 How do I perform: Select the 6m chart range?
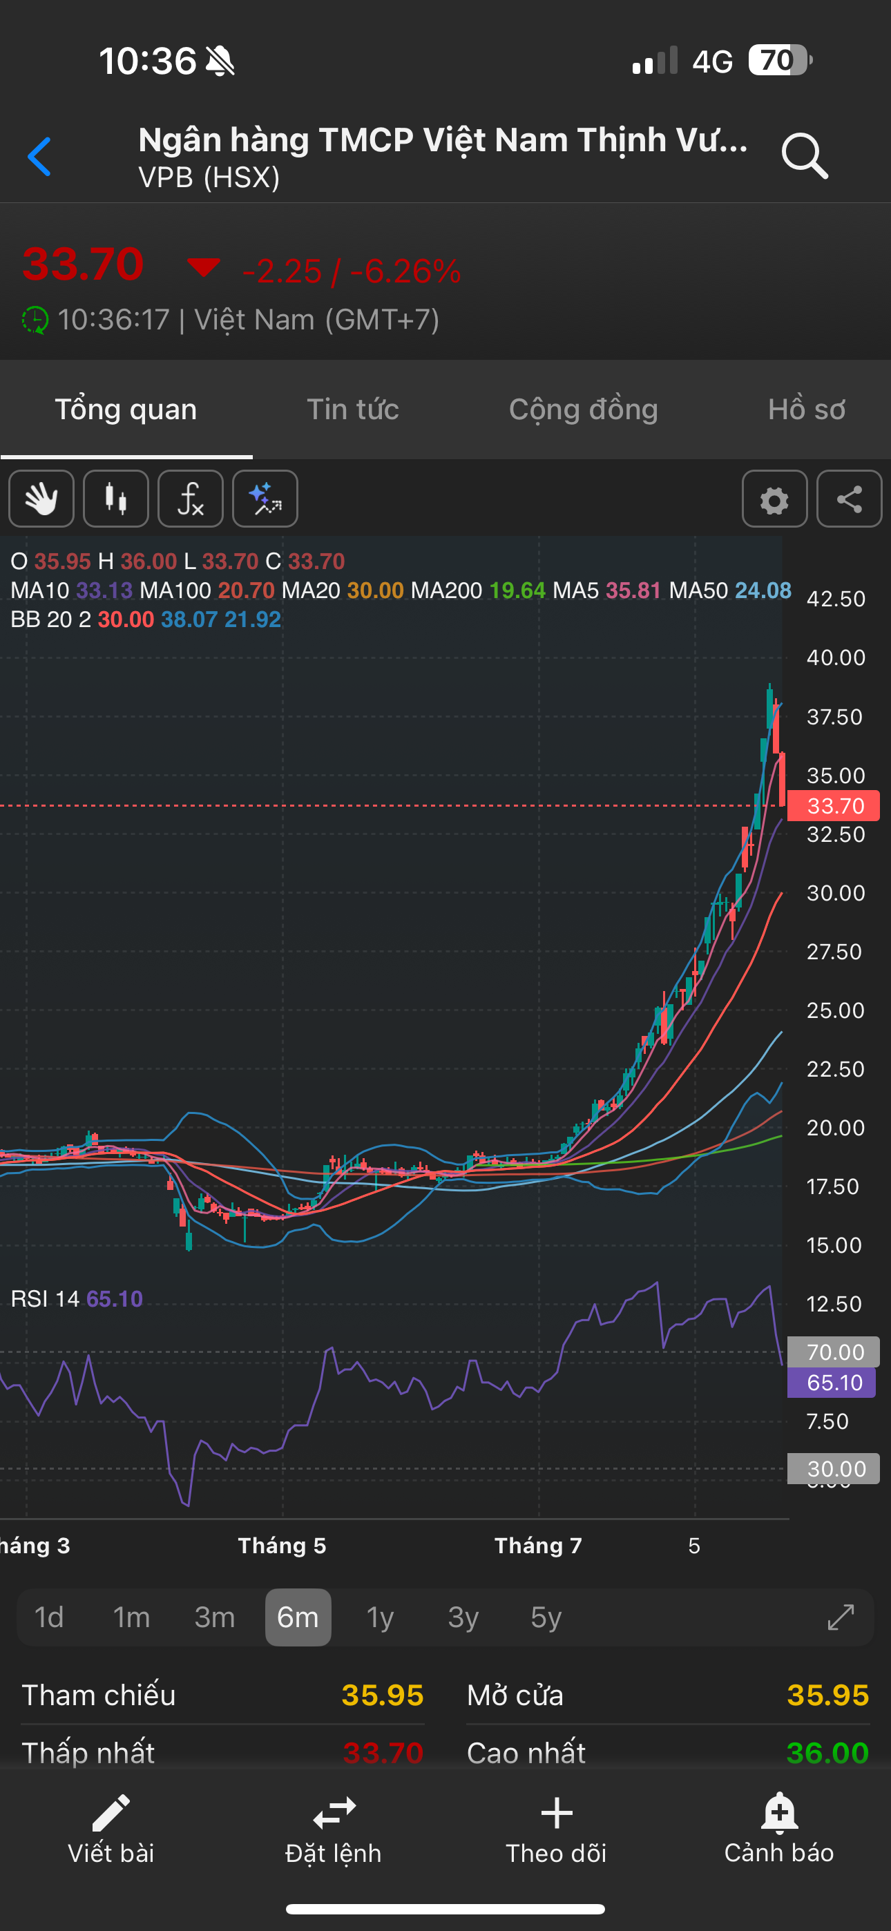click(298, 1617)
